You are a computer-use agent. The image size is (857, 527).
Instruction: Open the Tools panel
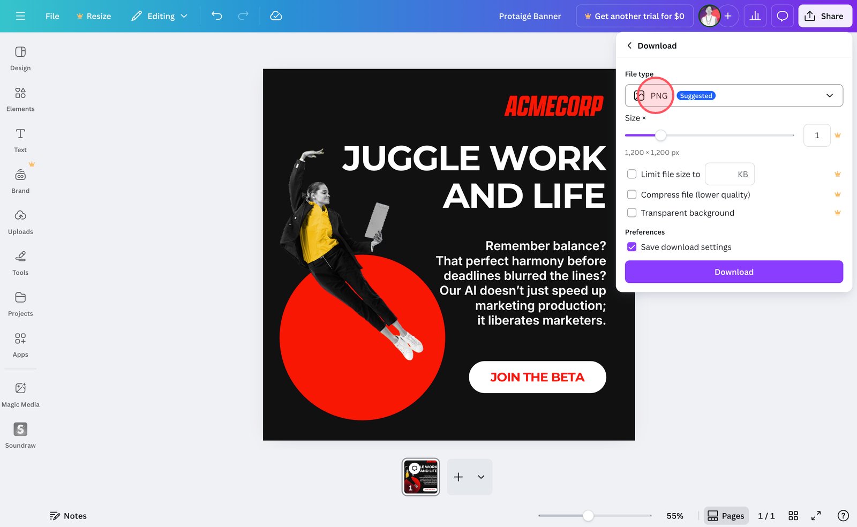20,263
